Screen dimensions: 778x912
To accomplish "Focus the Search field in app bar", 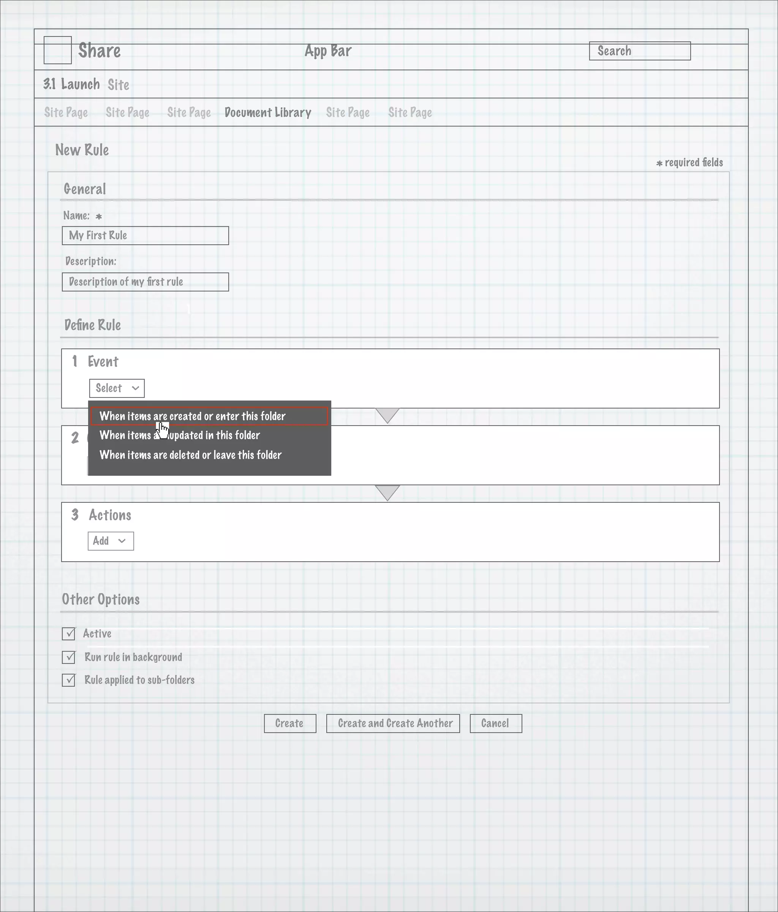I will pos(639,51).
